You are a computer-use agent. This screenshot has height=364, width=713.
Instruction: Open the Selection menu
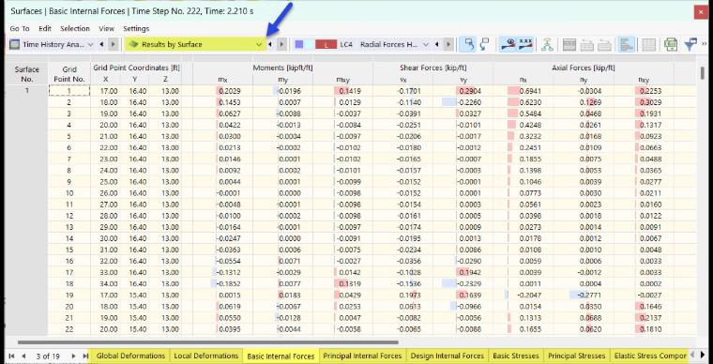pyautogui.click(x=75, y=28)
